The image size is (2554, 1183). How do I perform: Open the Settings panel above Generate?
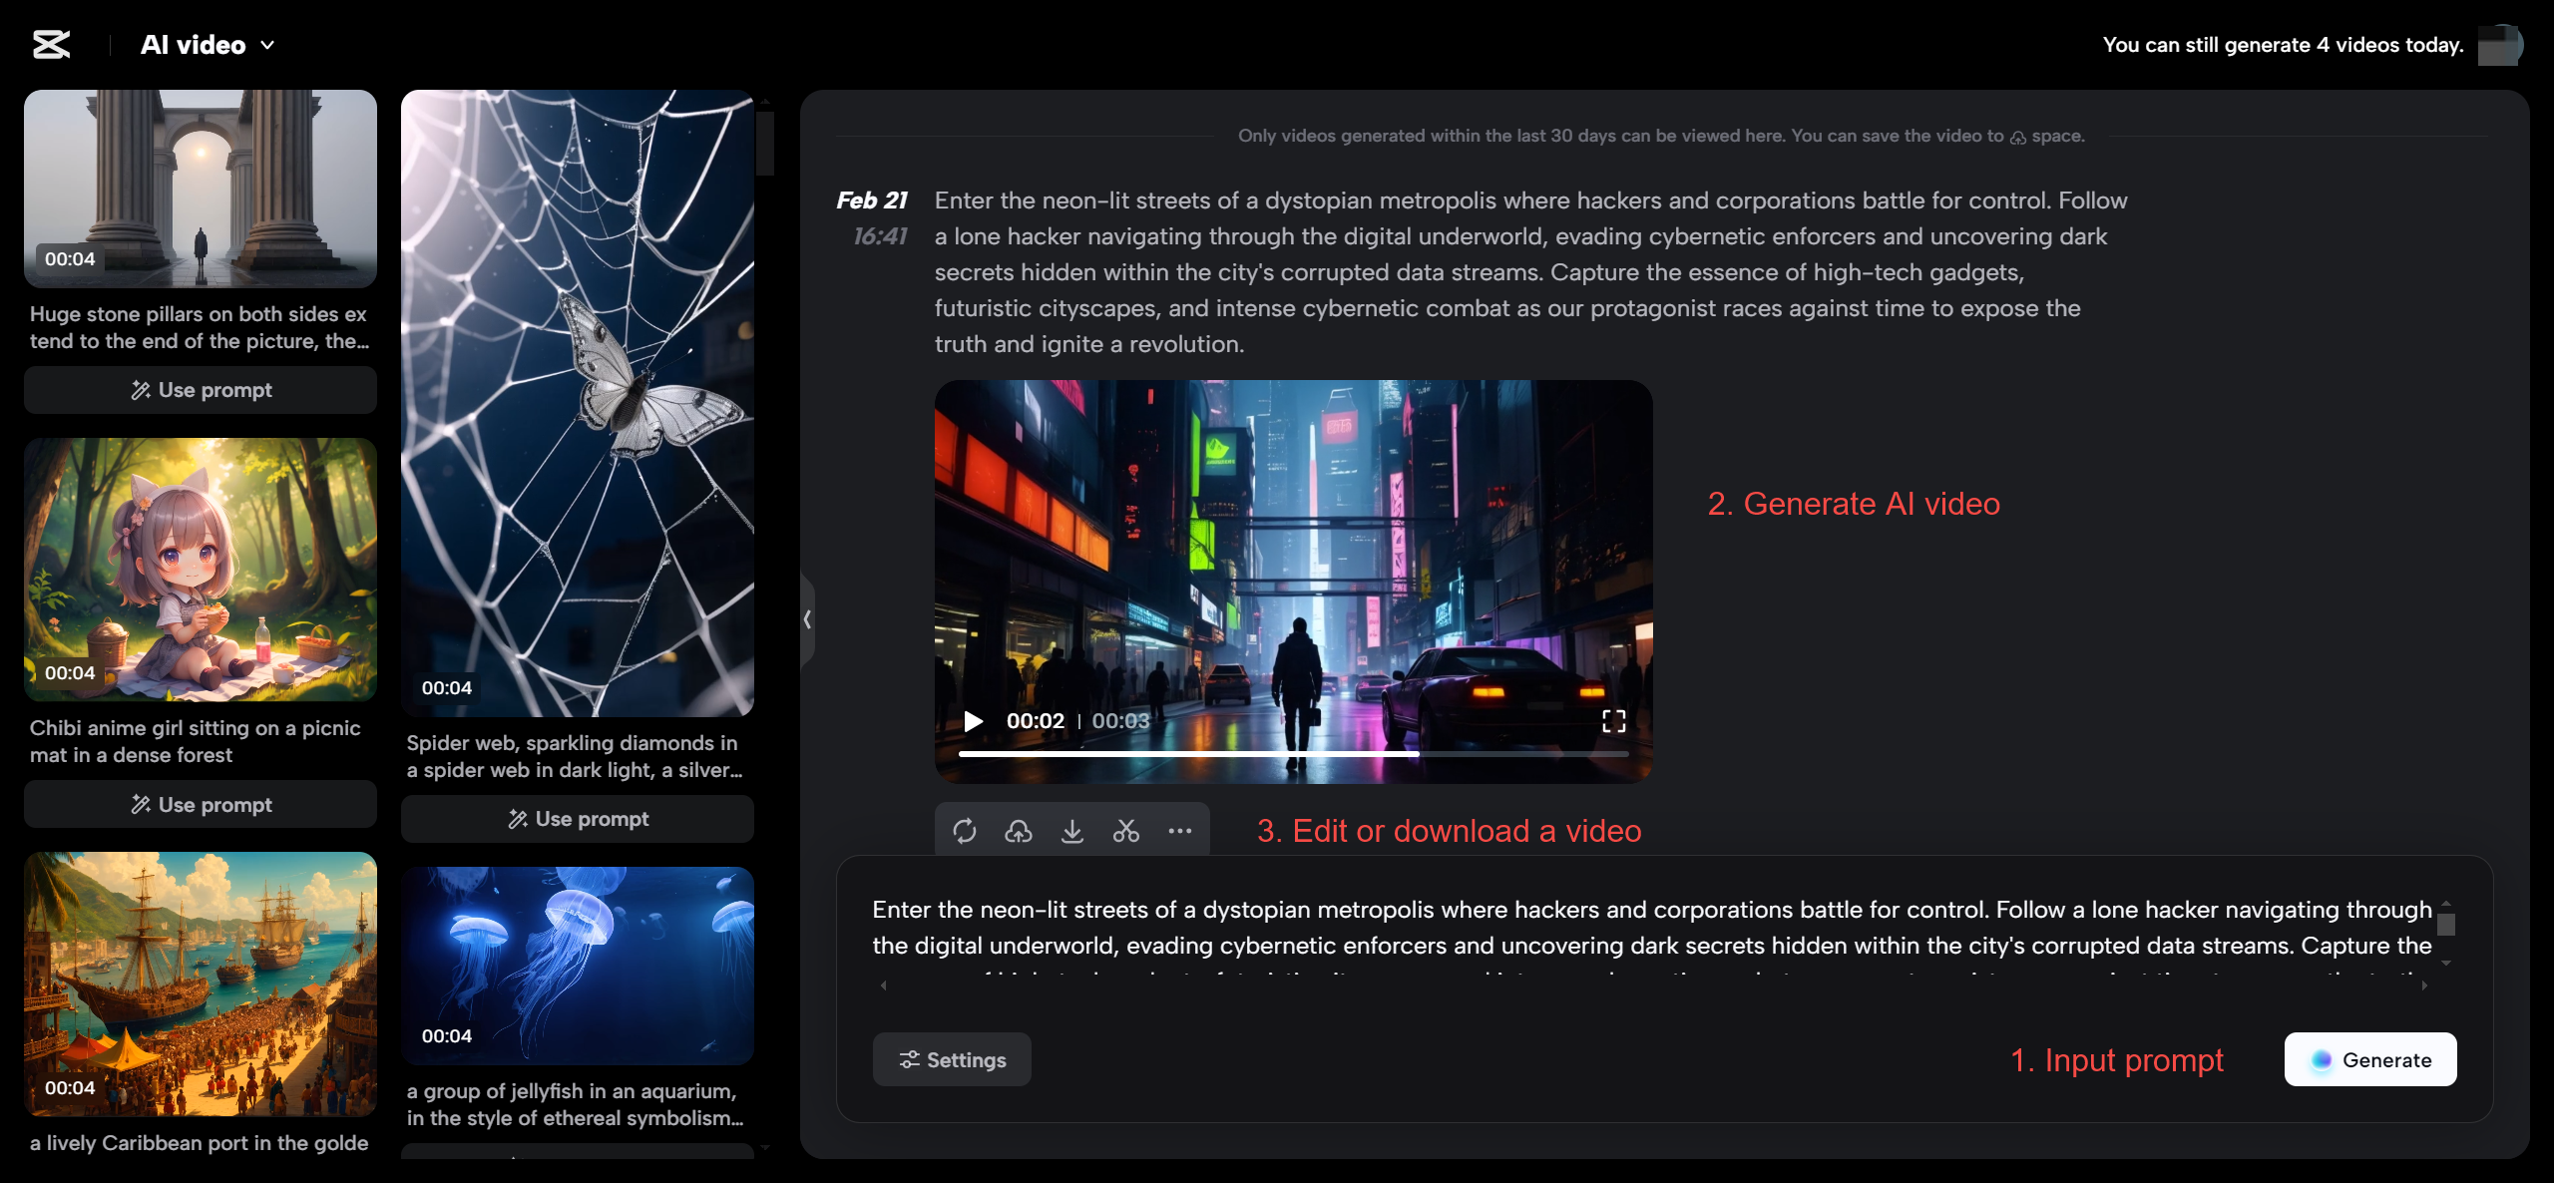[951, 1059]
